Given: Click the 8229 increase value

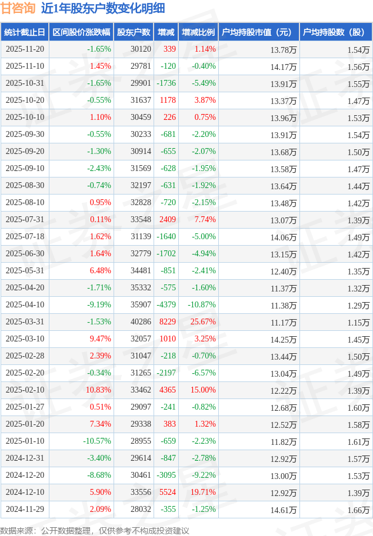Looking at the screenshot, I should point(168,322).
